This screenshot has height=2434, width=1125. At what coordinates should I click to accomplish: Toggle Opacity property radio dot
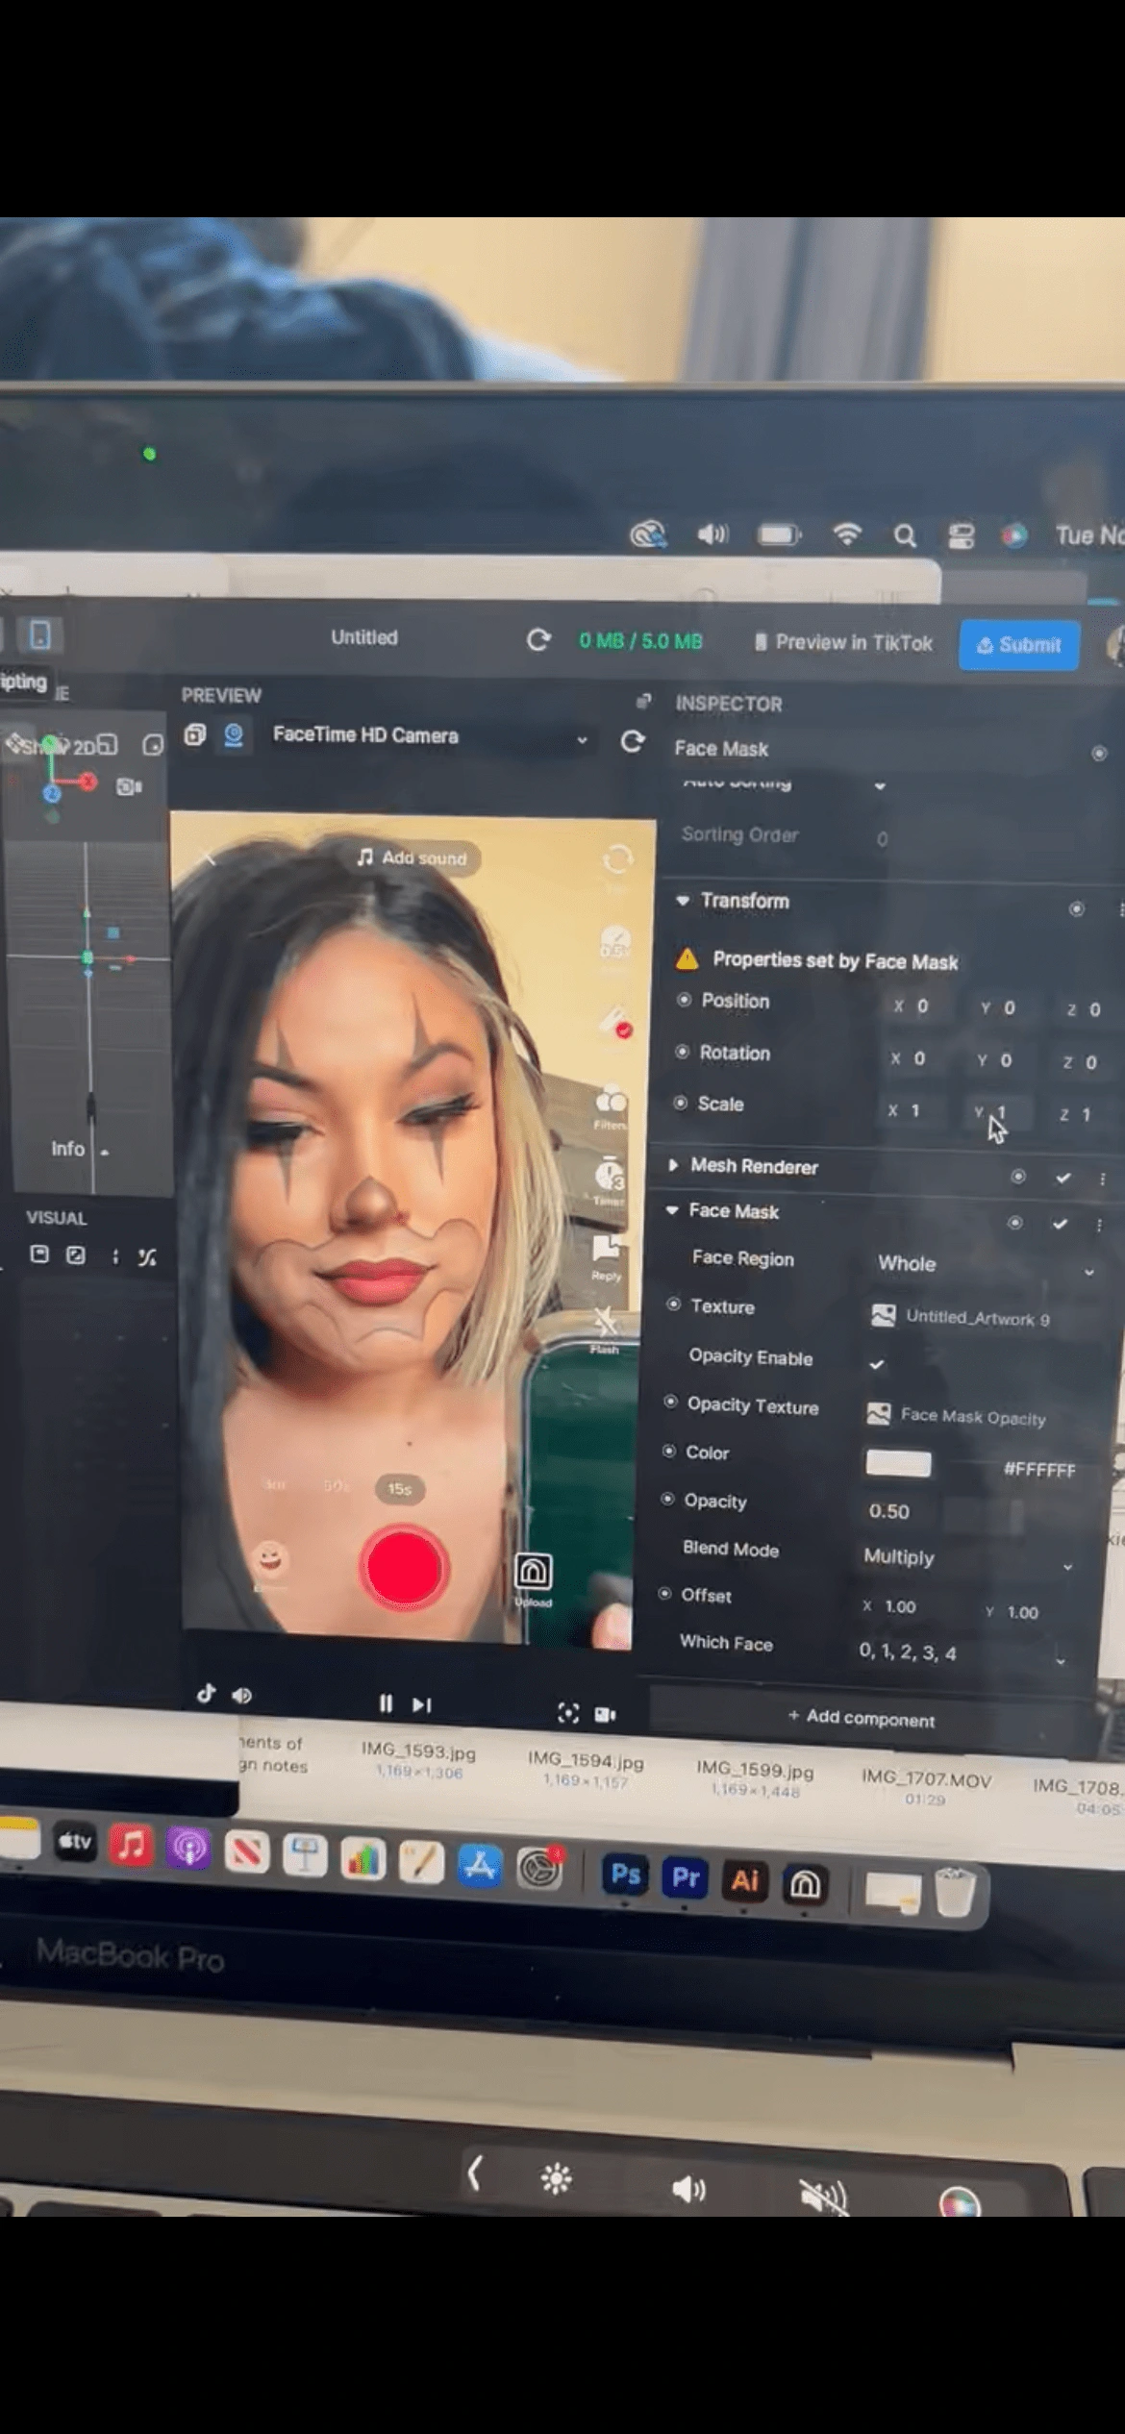[x=667, y=1500]
